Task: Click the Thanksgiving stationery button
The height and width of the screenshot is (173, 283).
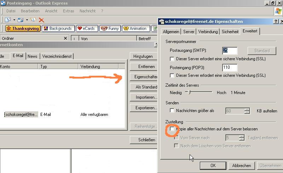Action: click(23, 29)
